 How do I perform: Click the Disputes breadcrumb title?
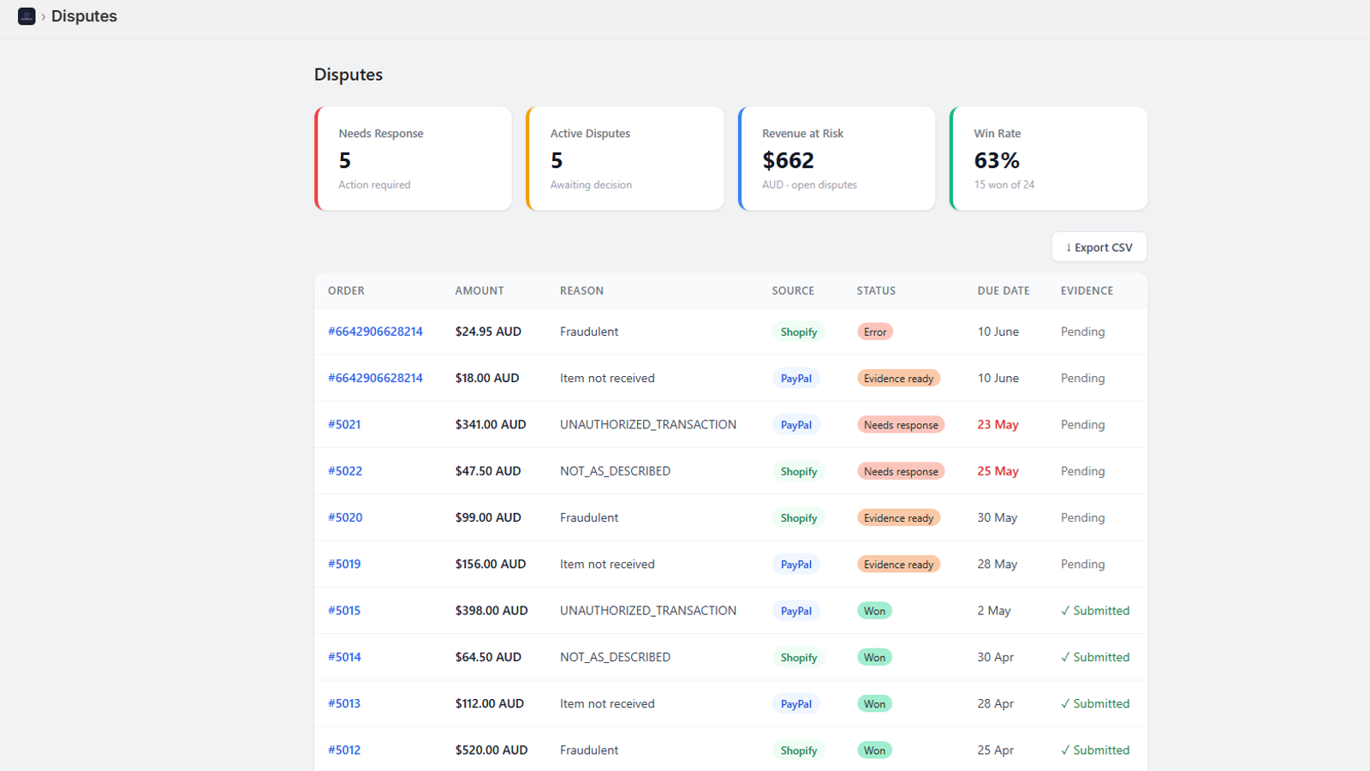coord(84,16)
